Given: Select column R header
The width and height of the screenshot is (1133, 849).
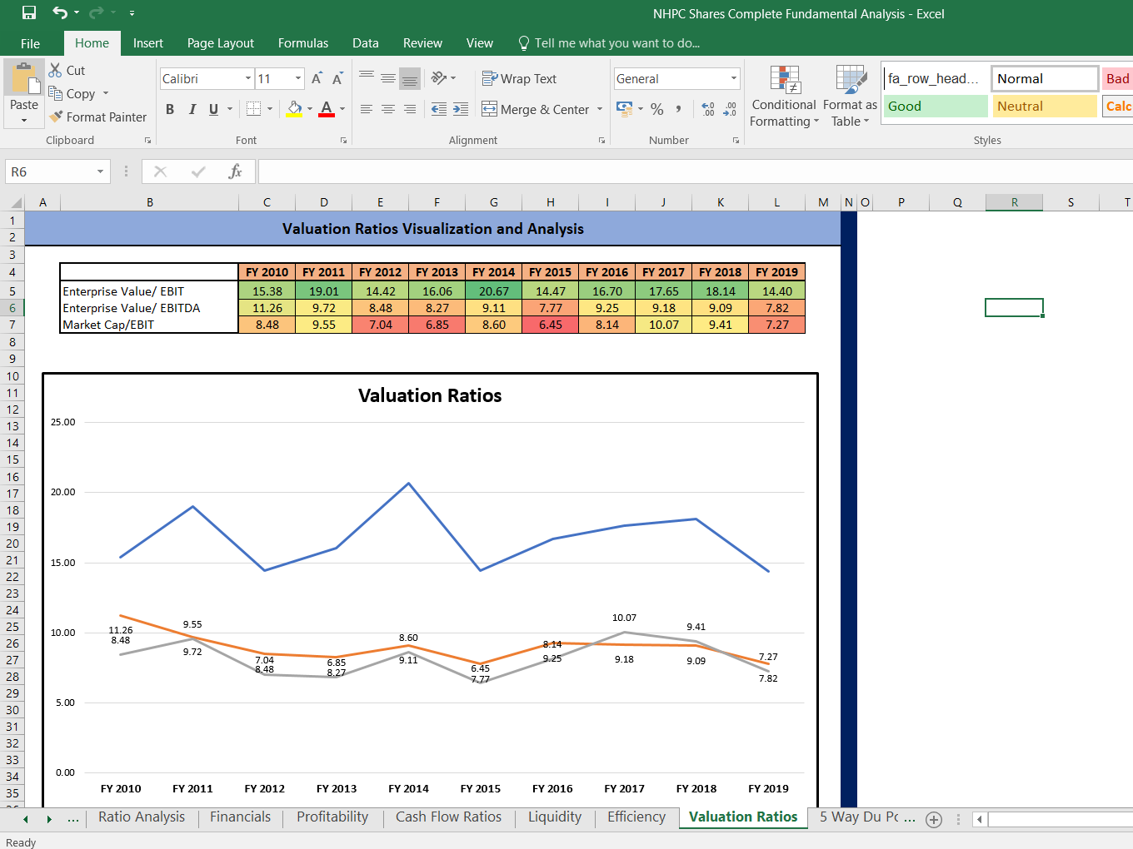Looking at the screenshot, I should [1014, 202].
